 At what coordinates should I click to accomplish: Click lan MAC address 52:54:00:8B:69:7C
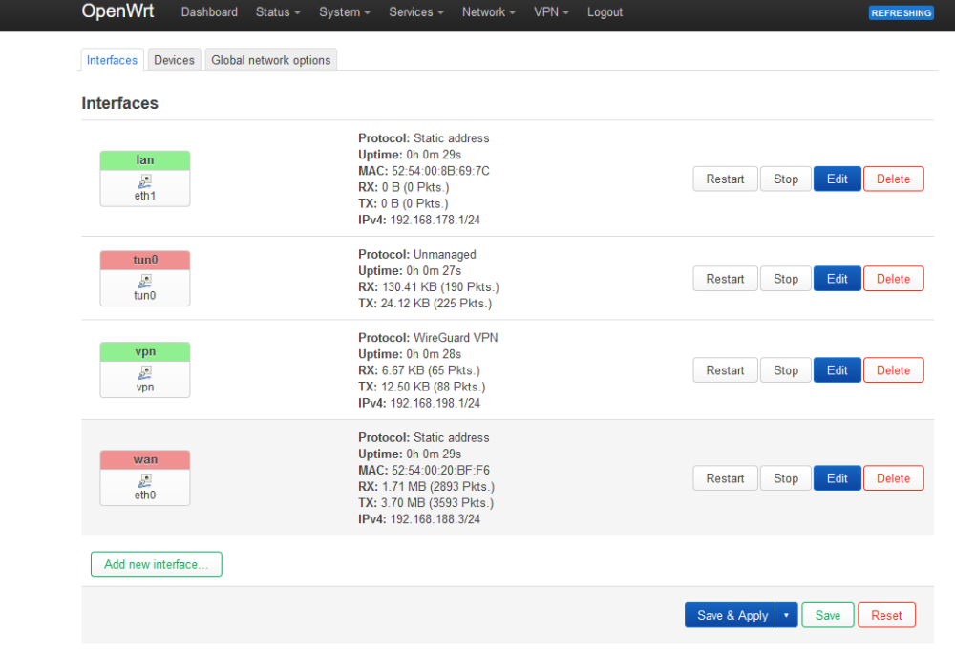coord(440,171)
